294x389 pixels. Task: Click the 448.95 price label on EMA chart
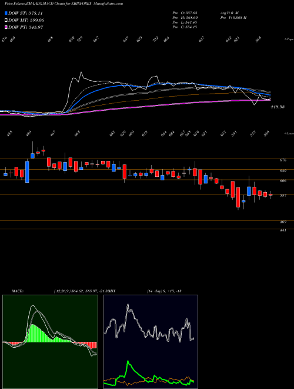pos(278,107)
